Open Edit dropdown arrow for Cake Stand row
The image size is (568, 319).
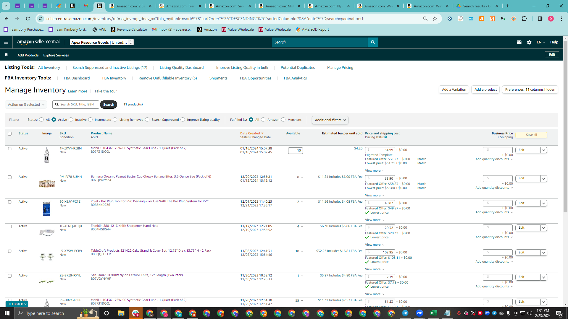tap(544, 253)
